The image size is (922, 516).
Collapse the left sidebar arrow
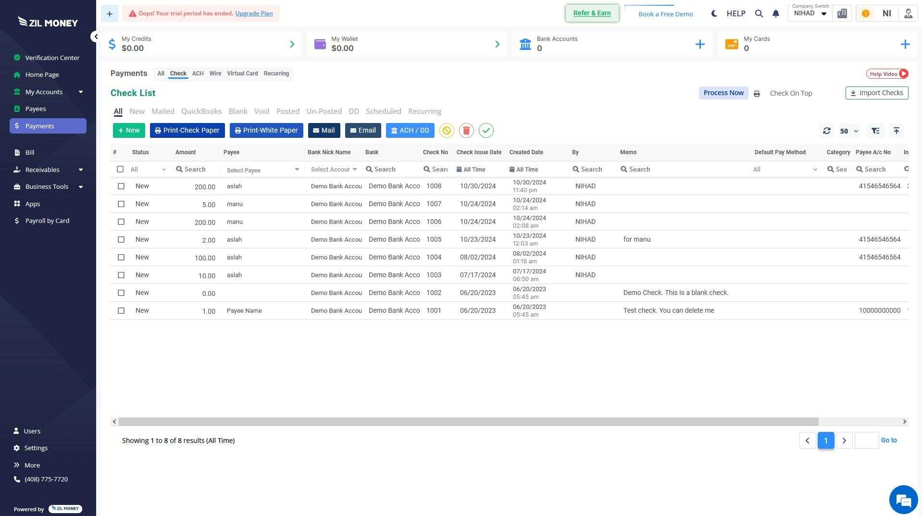click(96, 37)
